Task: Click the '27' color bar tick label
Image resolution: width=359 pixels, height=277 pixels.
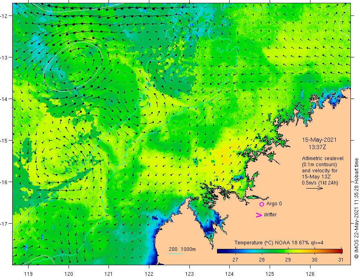Action: 235,259
